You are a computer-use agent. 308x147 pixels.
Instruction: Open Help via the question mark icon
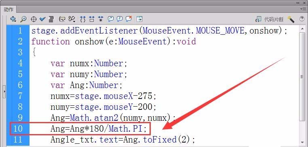point(302,19)
